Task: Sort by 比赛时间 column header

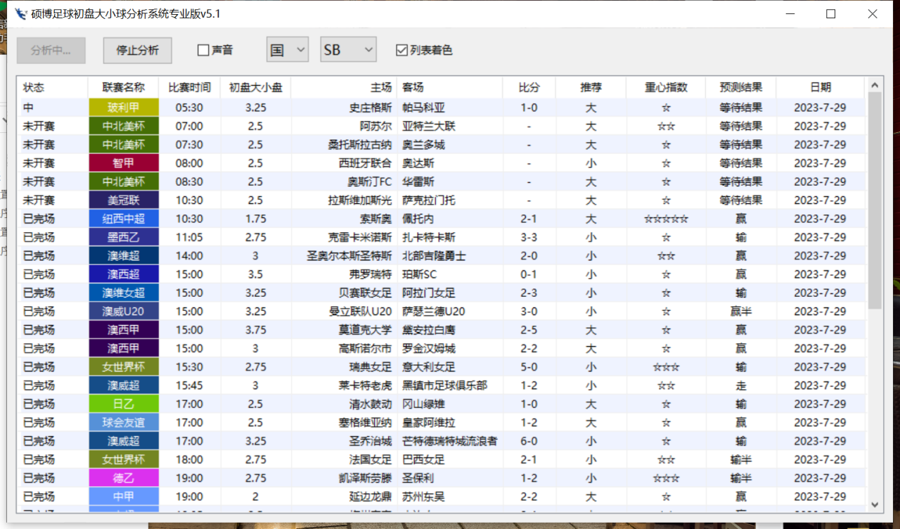Action: pos(189,87)
